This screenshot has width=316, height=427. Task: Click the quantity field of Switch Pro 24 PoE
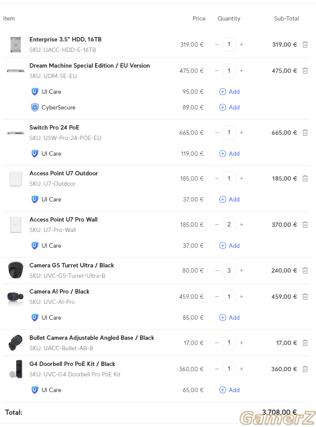tap(229, 132)
